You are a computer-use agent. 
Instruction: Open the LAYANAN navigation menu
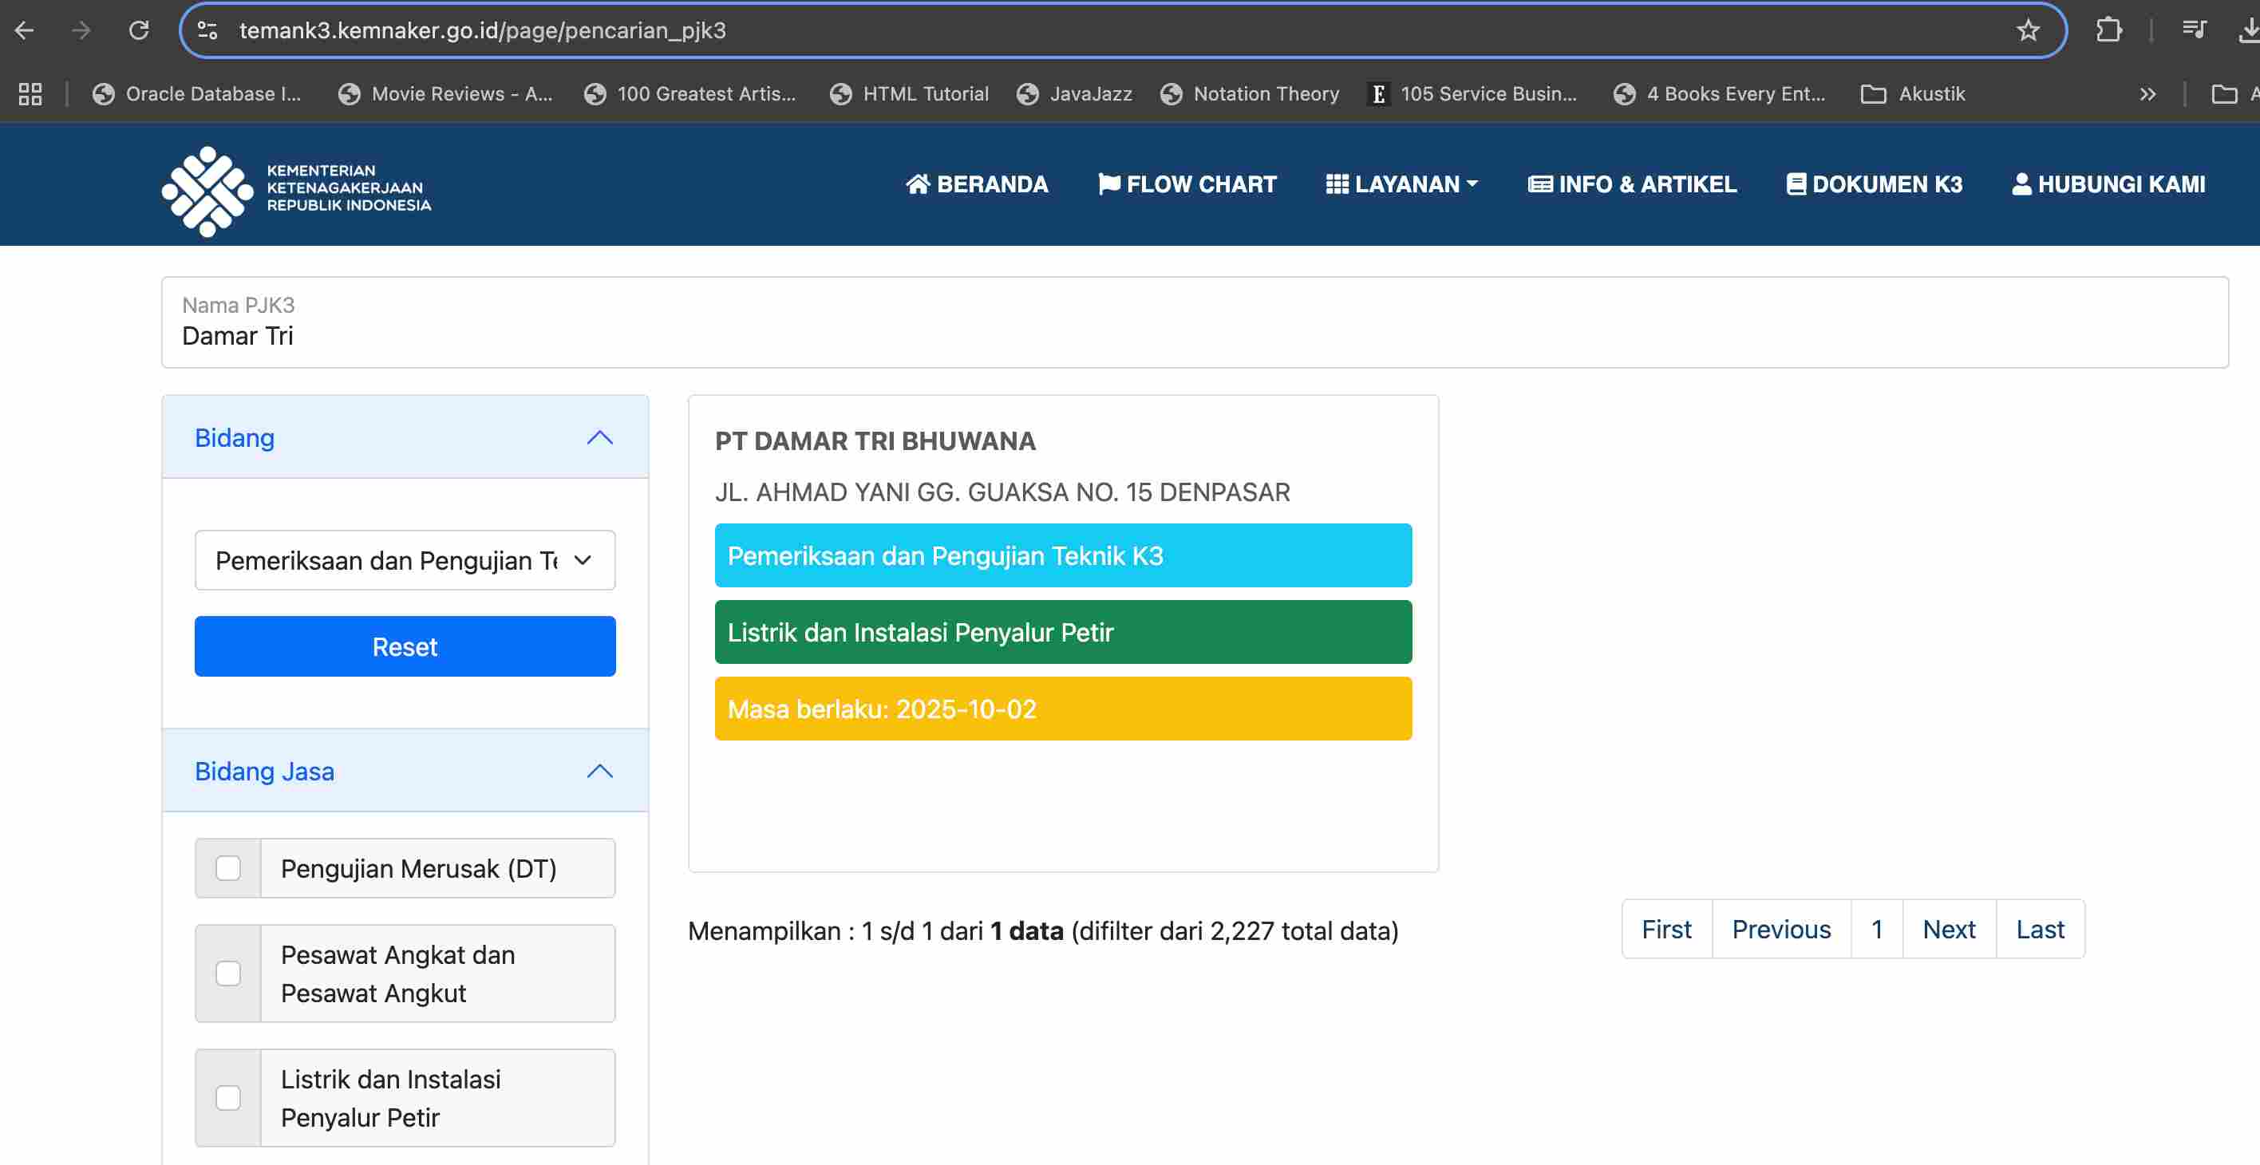pyautogui.click(x=1401, y=184)
